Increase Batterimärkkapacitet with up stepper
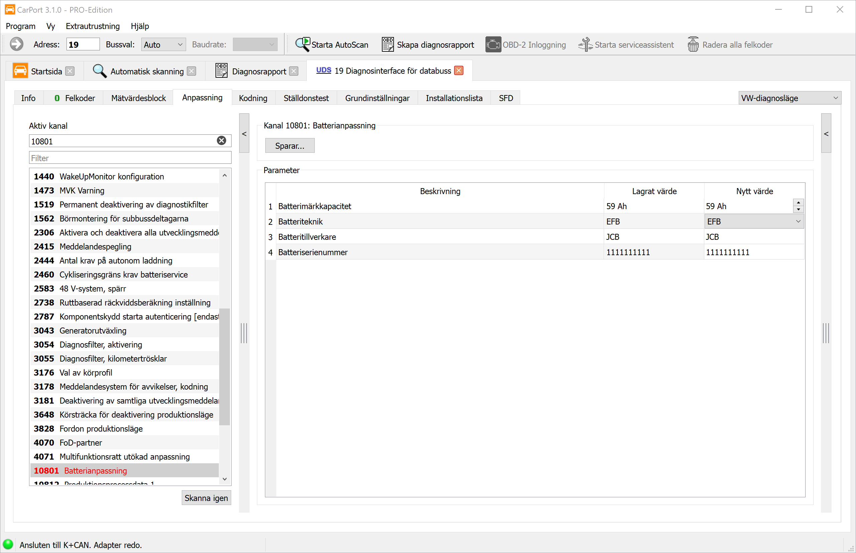The image size is (856, 553). pyautogui.click(x=799, y=203)
